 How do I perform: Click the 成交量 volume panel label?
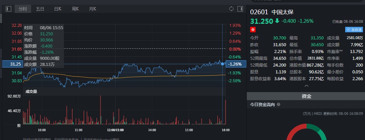[31, 91]
